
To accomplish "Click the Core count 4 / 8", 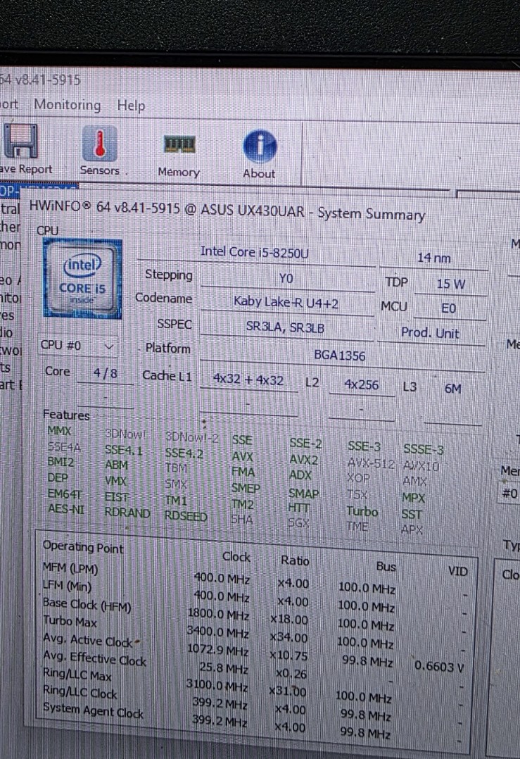I will pyautogui.click(x=105, y=373).
